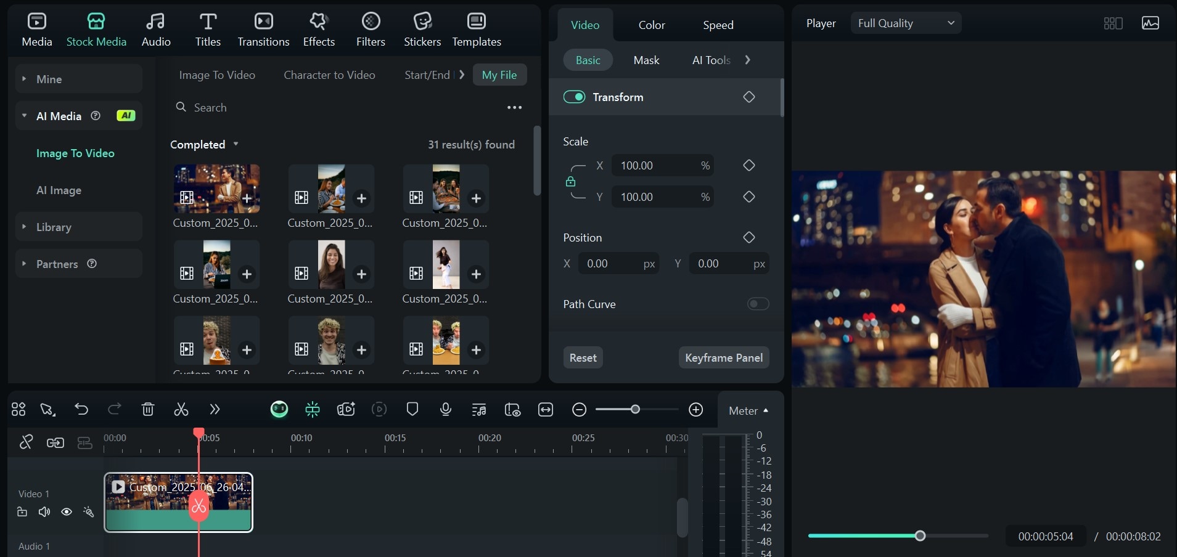Add keyframe for Position
Screen dimensions: 1177x557
pos(749,237)
